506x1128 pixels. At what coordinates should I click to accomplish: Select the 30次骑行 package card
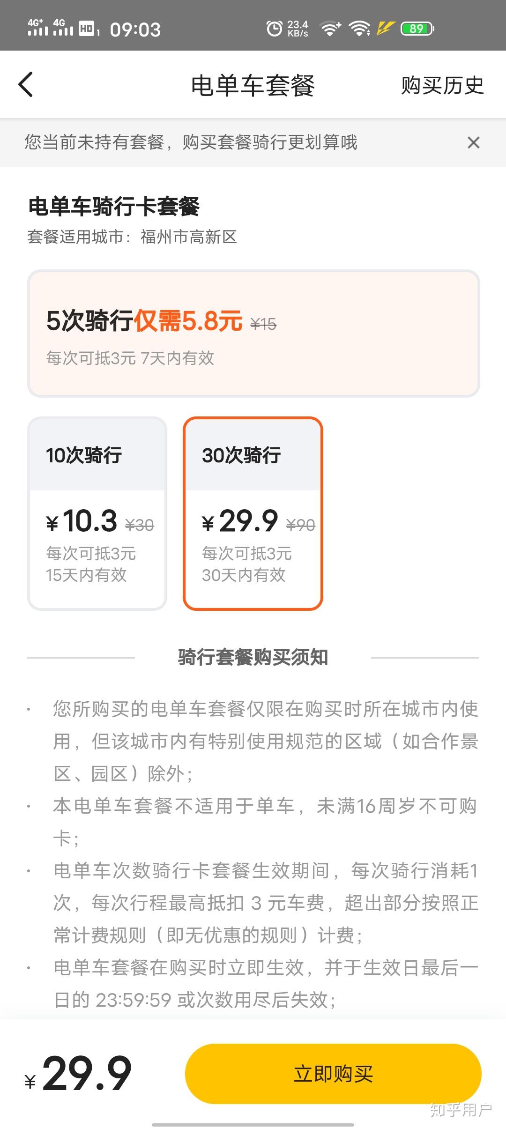[x=253, y=513]
